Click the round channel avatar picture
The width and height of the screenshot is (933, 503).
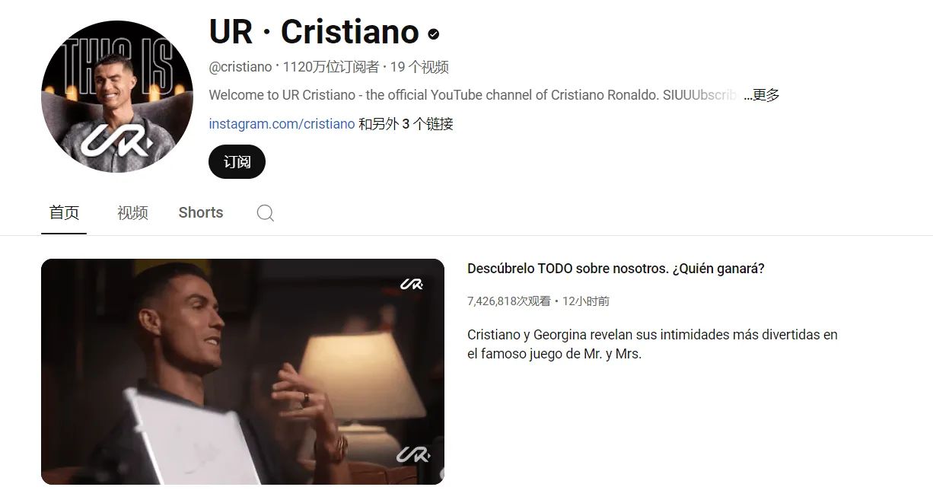(117, 97)
